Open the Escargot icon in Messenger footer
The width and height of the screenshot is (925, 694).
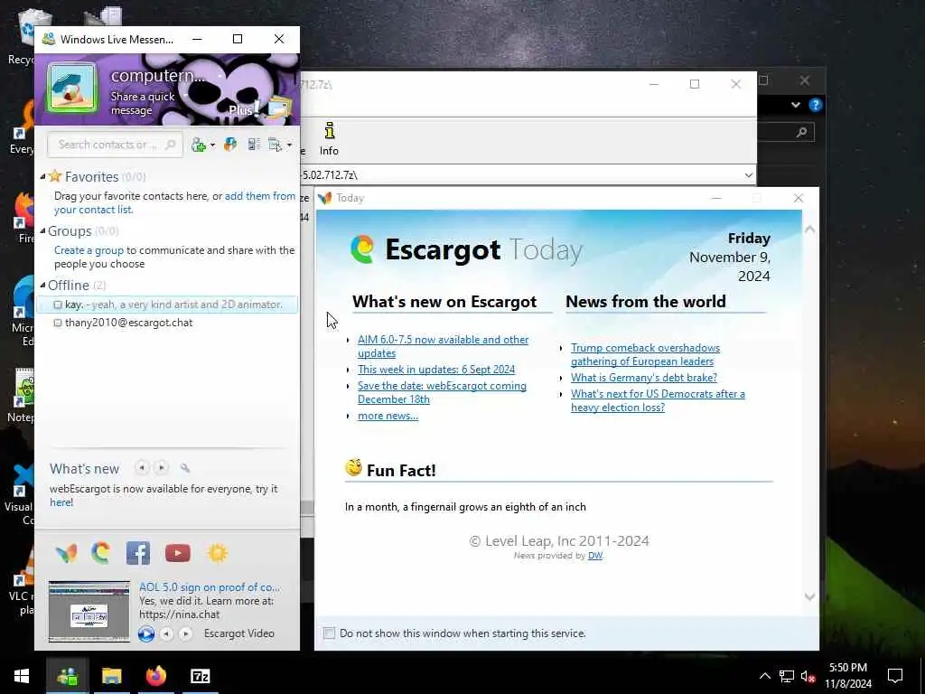pos(101,554)
